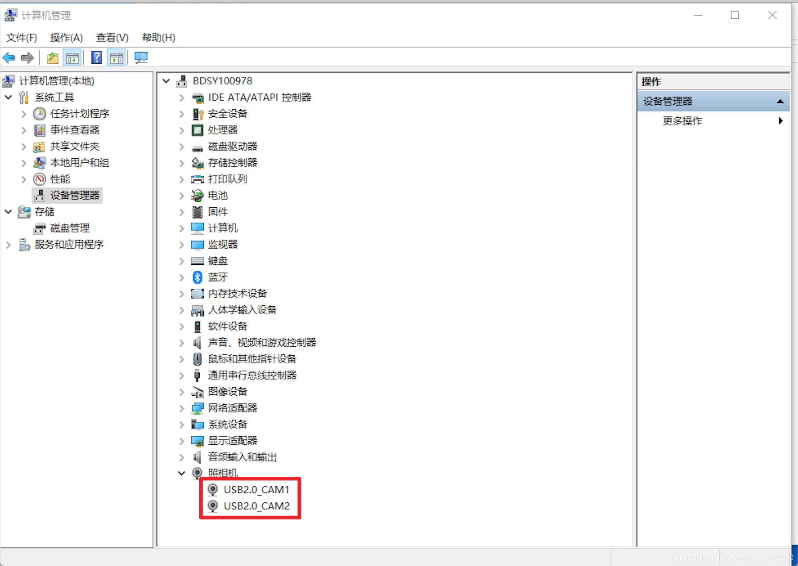The height and width of the screenshot is (566, 798).
Task: Click the 网络适配器 icon
Action: coord(197,408)
